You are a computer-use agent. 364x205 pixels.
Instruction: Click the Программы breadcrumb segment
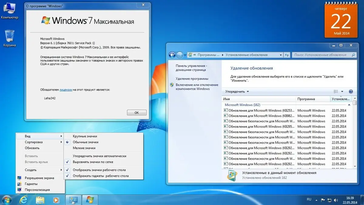[x=208, y=55]
